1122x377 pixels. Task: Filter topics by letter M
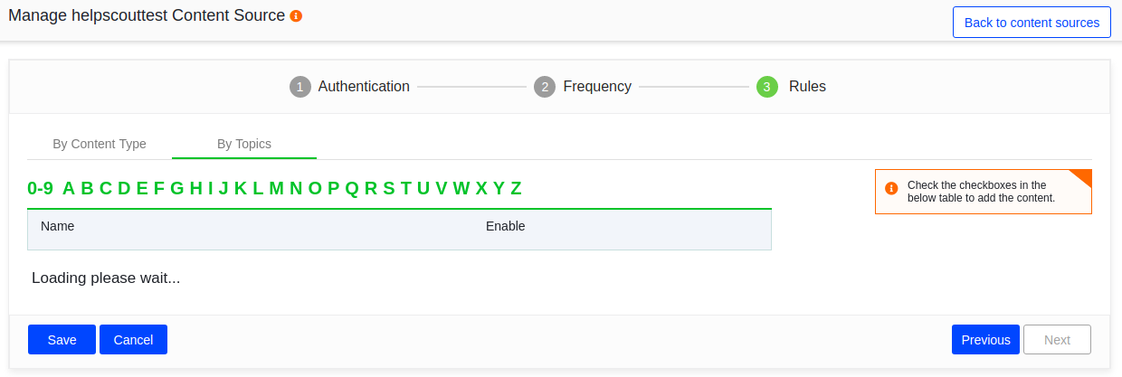click(276, 188)
